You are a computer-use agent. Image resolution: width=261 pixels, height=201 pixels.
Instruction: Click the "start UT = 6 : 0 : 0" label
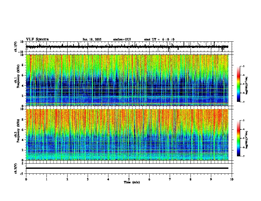[x=159, y=39]
